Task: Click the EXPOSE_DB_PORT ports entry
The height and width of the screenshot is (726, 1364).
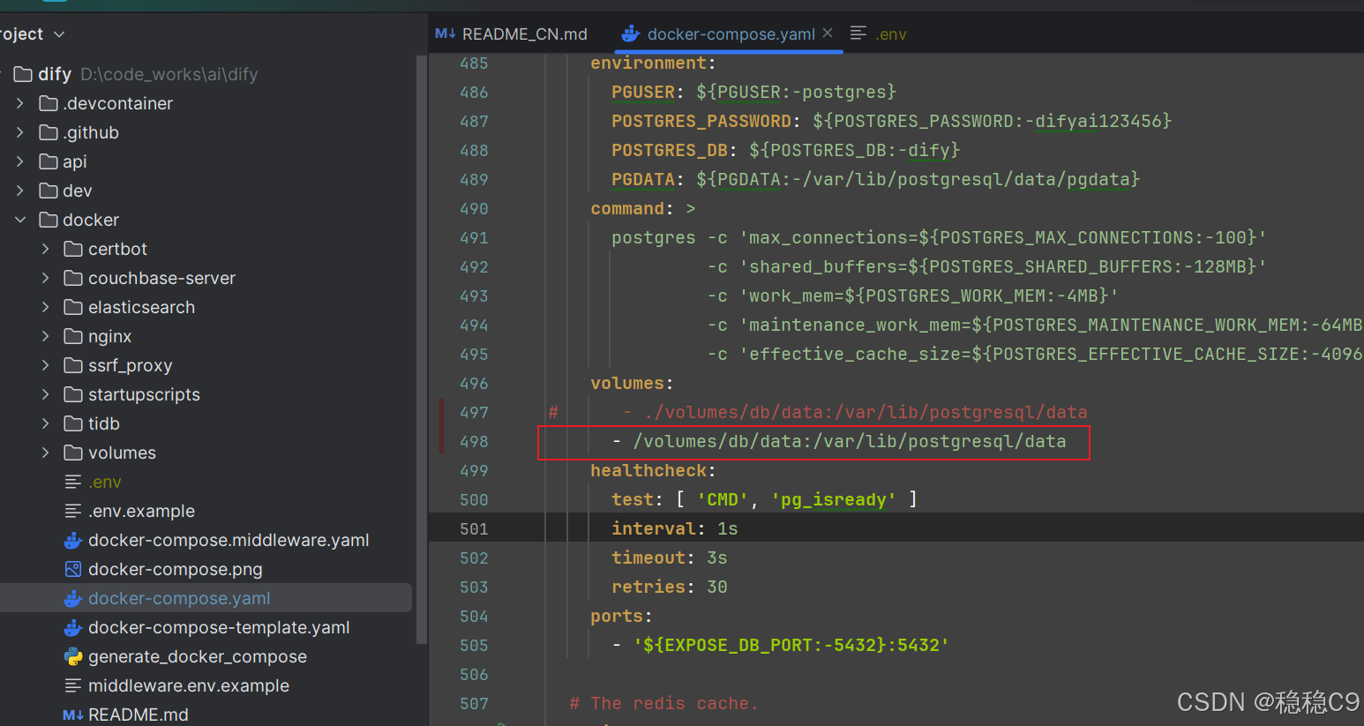Action: pyautogui.click(x=781, y=645)
